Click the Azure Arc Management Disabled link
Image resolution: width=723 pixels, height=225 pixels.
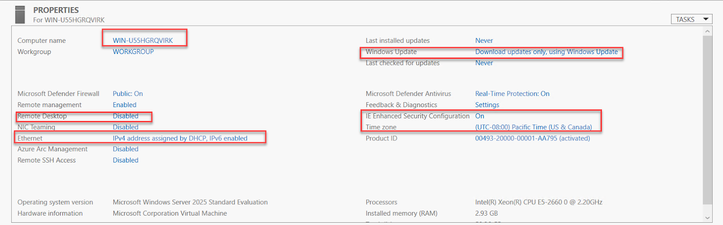[126, 149]
